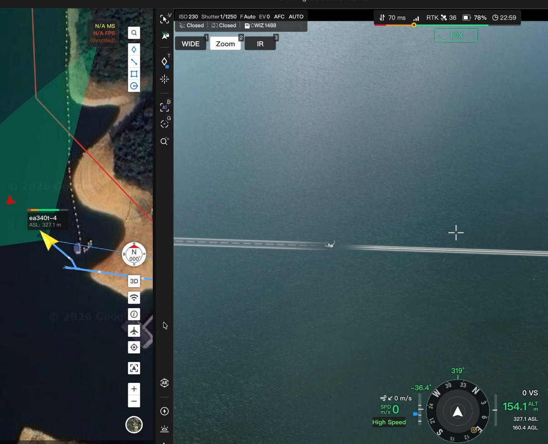Toggle AI detection box labeled B
Viewport: 548px width, 444px height.
(x=165, y=106)
